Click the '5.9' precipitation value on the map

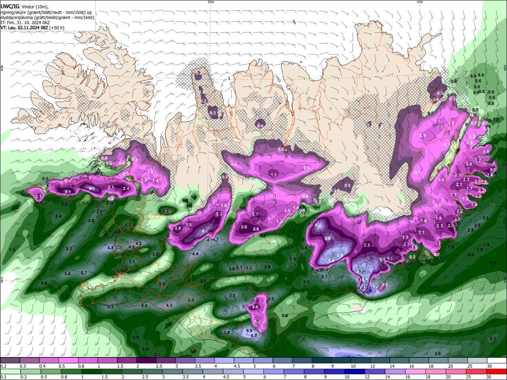tap(249, 331)
